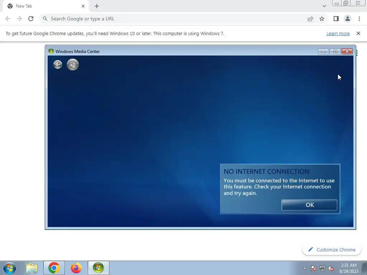Click Show desktop strip at taskbar end
Image resolution: width=367 pixels, height=275 pixels.
[364, 268]
